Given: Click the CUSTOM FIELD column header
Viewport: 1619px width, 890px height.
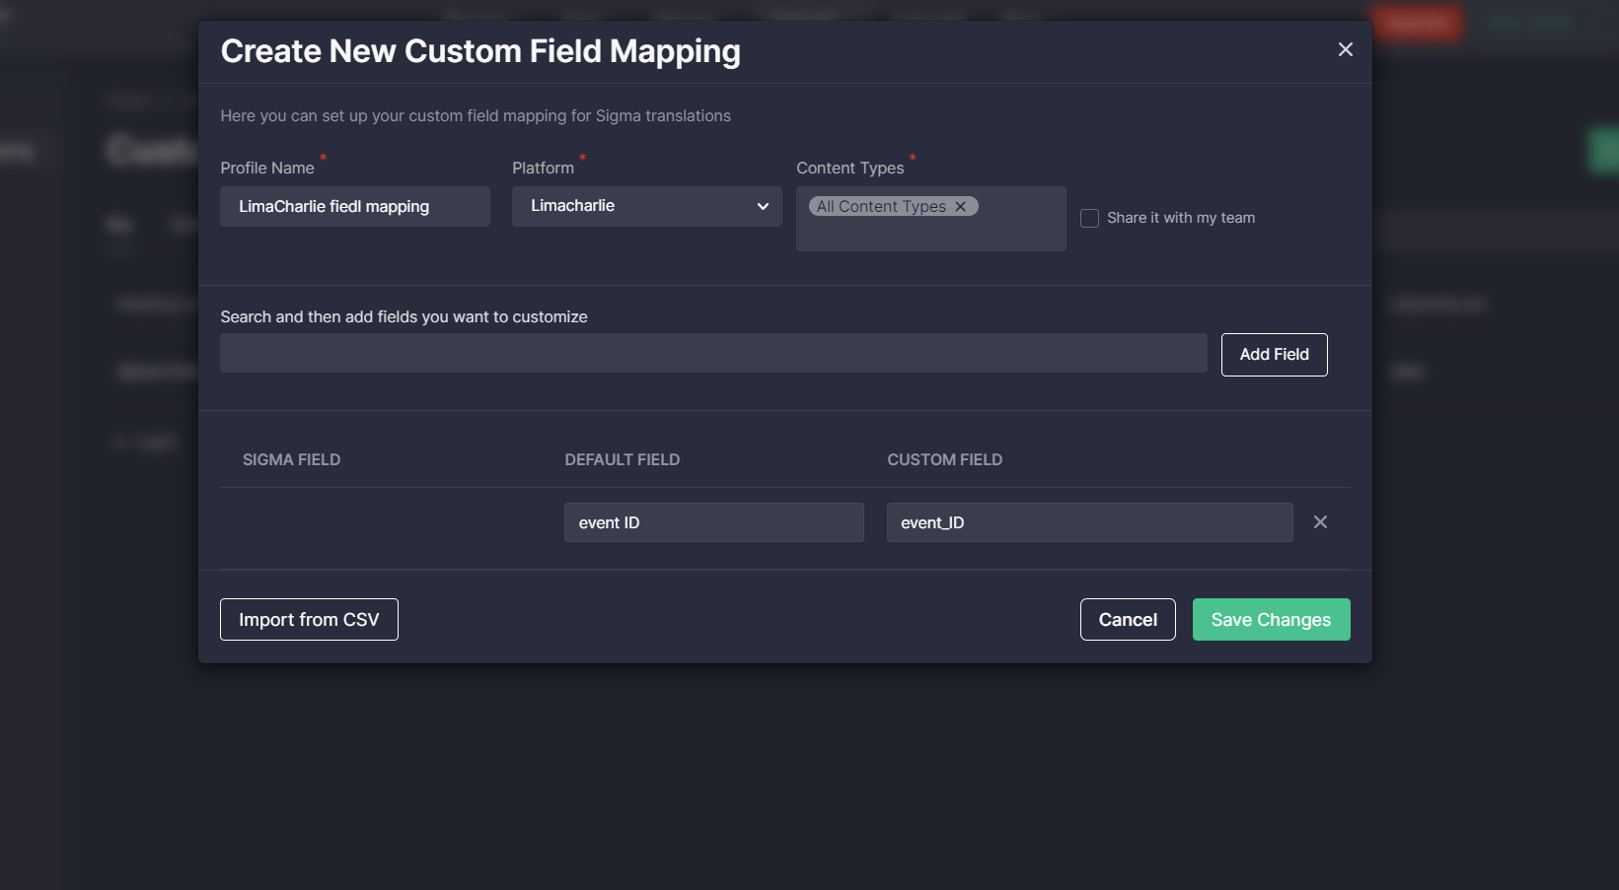Looking at the screenshot, I should (944, 459).
